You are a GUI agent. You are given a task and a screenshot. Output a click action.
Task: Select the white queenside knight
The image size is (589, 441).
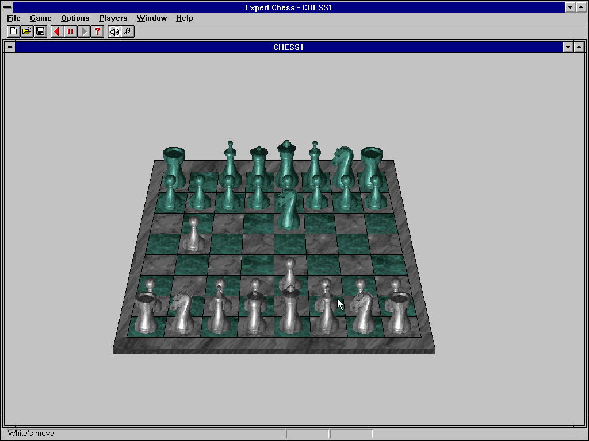182,313
